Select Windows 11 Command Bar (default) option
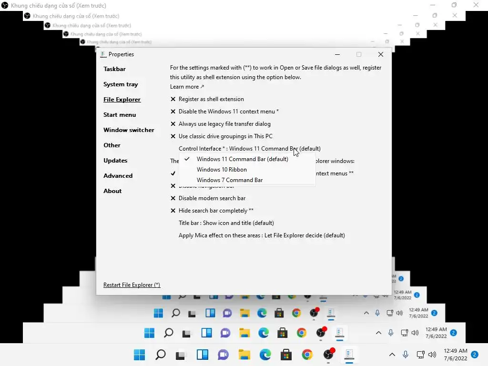Image resolution: width=488 pixels, height=366 pixels. [247, 159]
